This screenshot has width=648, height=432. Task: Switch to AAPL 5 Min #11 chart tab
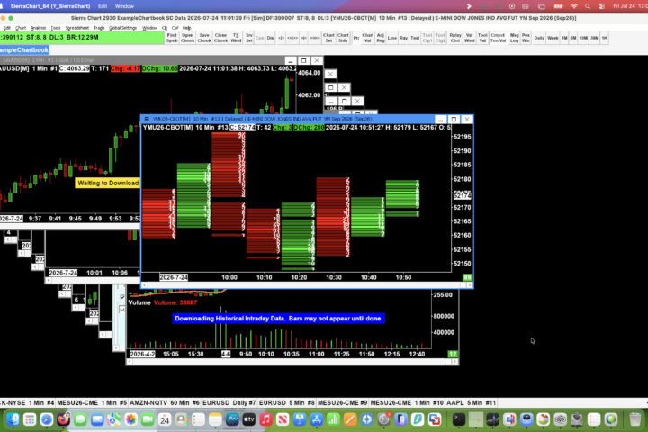click(471, 402)
